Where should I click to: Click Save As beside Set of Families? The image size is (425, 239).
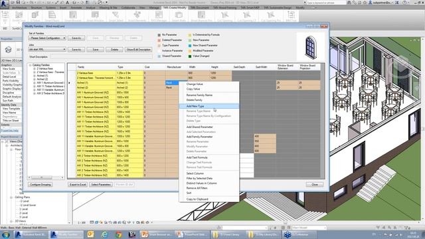76,39
